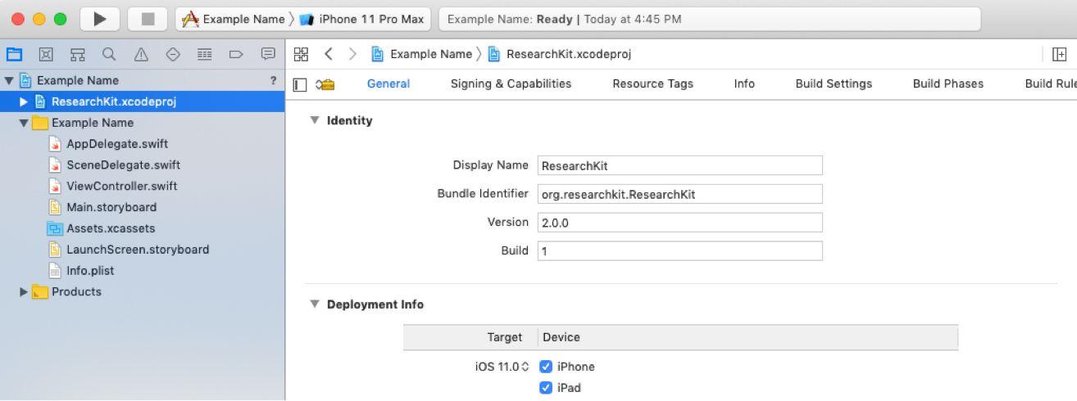Image resolution: width=1077 pixels, height=401 pixels.
Task: Open Main.storyboard file
Action: [x=143, y=207]
